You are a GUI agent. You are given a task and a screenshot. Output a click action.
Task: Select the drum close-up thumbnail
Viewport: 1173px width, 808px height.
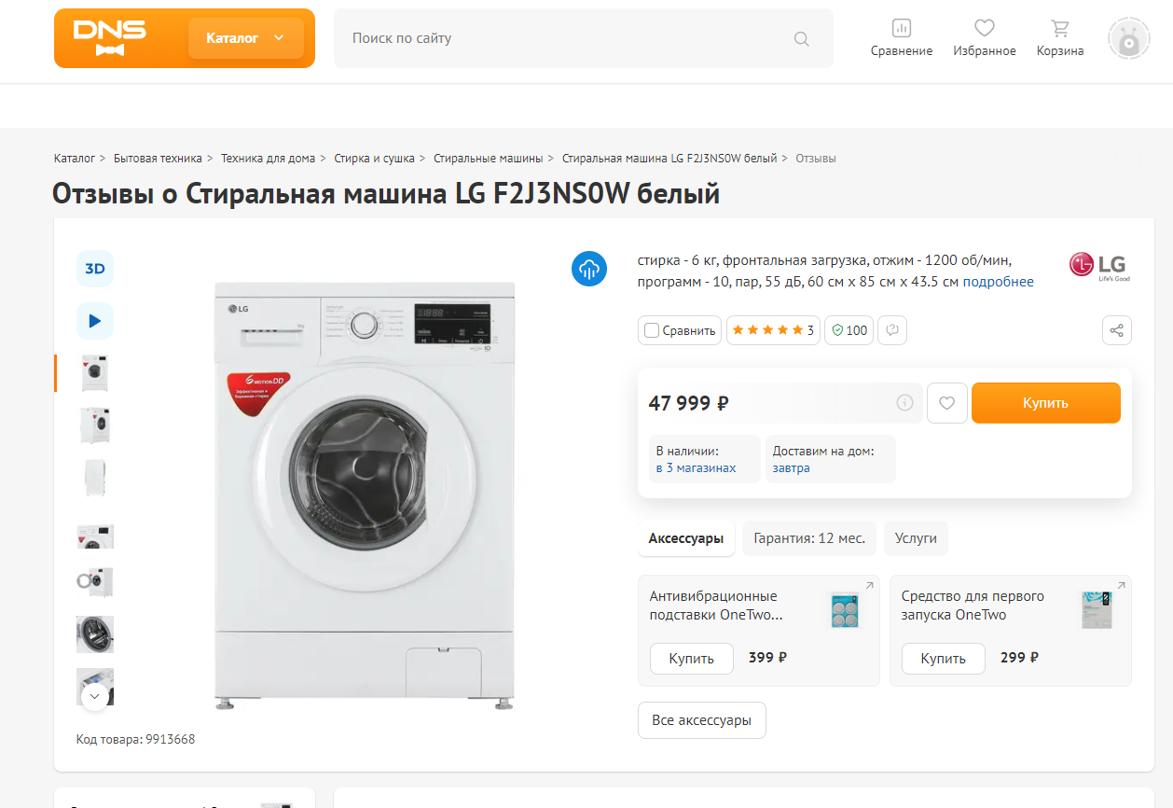coord(94,634)
